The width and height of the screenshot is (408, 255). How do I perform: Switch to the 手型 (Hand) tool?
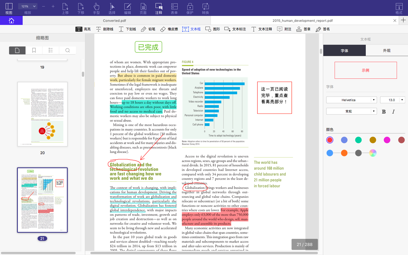(96, 8)
